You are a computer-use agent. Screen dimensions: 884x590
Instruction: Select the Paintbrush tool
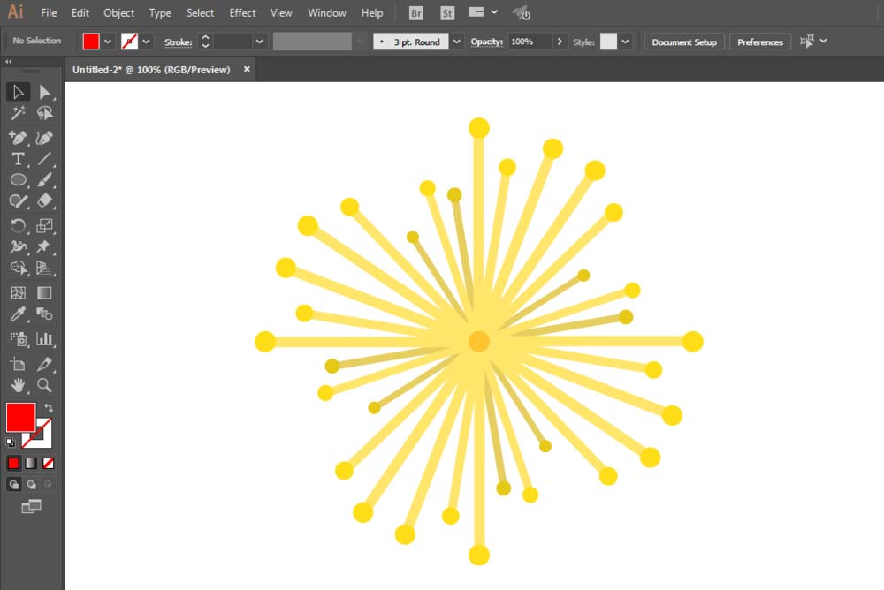pyautogui.click(x=44, y=180)
